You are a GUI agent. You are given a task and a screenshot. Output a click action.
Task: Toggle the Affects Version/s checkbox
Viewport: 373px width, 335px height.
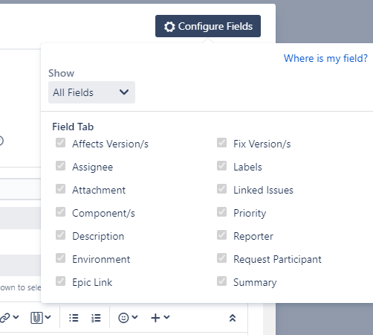click(x=60, y=143)
